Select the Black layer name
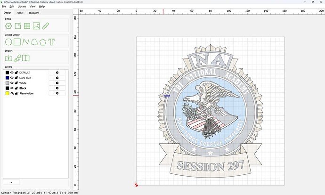This screenshot has height=195, width=325. (23, 88)
